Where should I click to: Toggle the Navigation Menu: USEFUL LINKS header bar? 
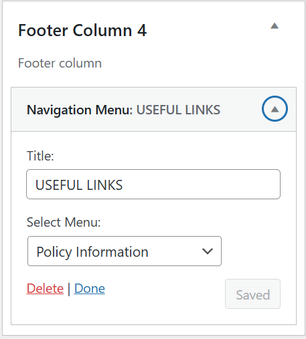pyautogui.click(x=153, y=109)
